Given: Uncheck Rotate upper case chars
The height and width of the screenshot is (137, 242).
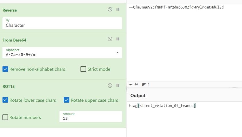Looking at the screenshot, I should (67, 100).
